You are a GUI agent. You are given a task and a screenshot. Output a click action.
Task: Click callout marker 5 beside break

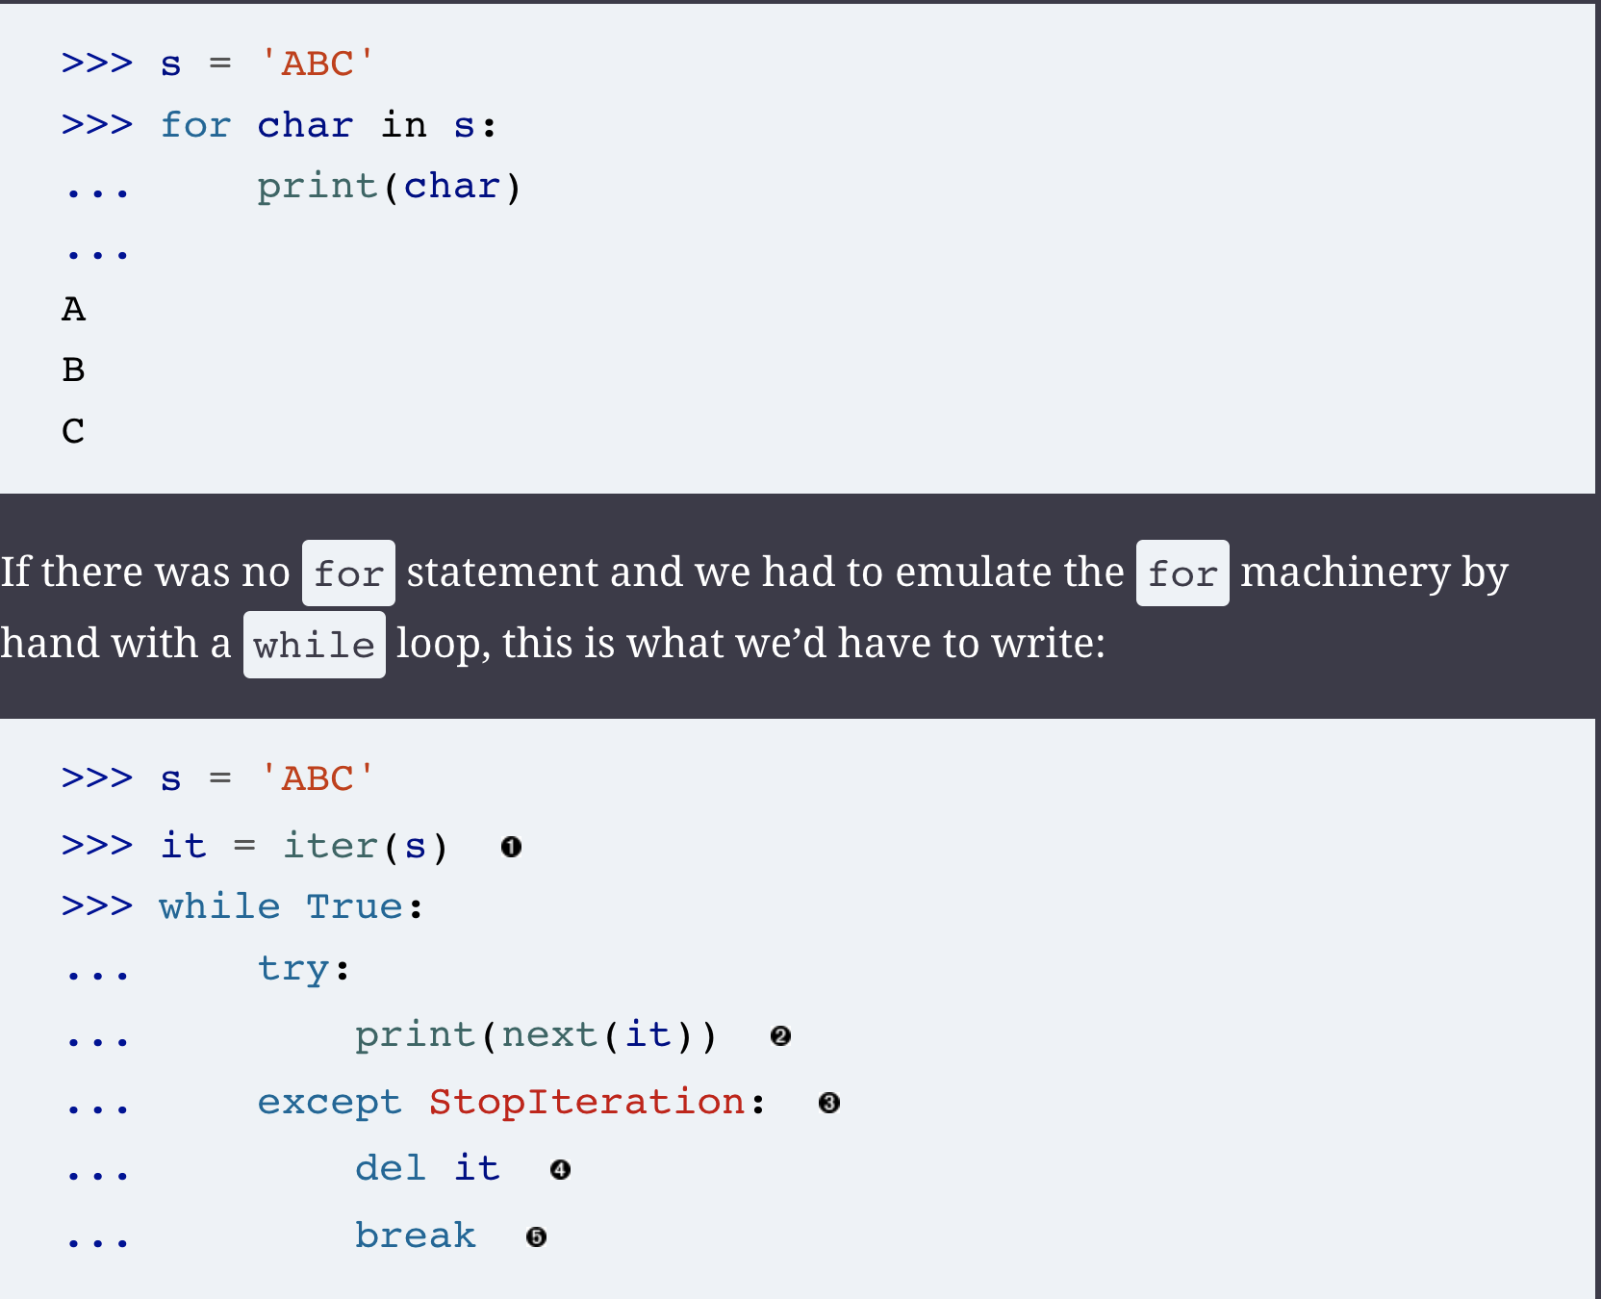coord(537,1236)
